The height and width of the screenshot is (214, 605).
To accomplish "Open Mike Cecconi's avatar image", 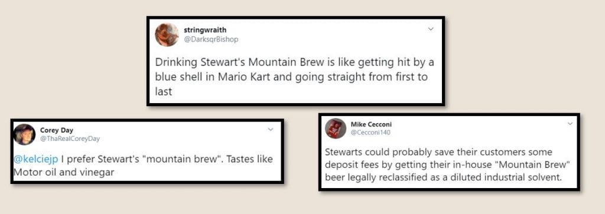I will tap(336, 128).
